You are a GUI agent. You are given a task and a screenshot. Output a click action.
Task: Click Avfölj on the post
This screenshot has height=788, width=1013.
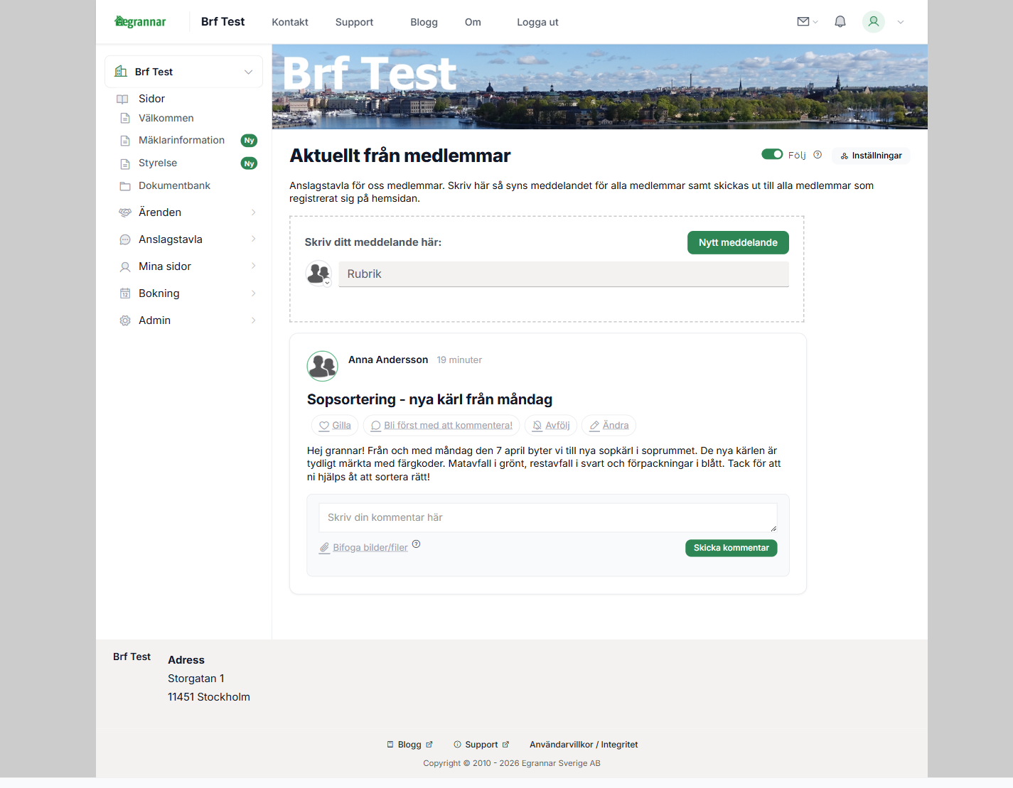(x=551, y=426)
